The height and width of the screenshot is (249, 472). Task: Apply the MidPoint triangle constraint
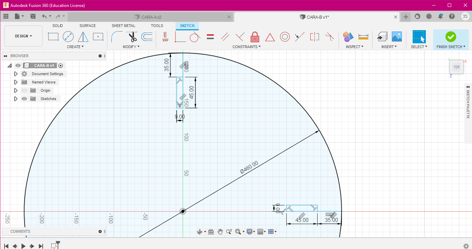[270, 37]
